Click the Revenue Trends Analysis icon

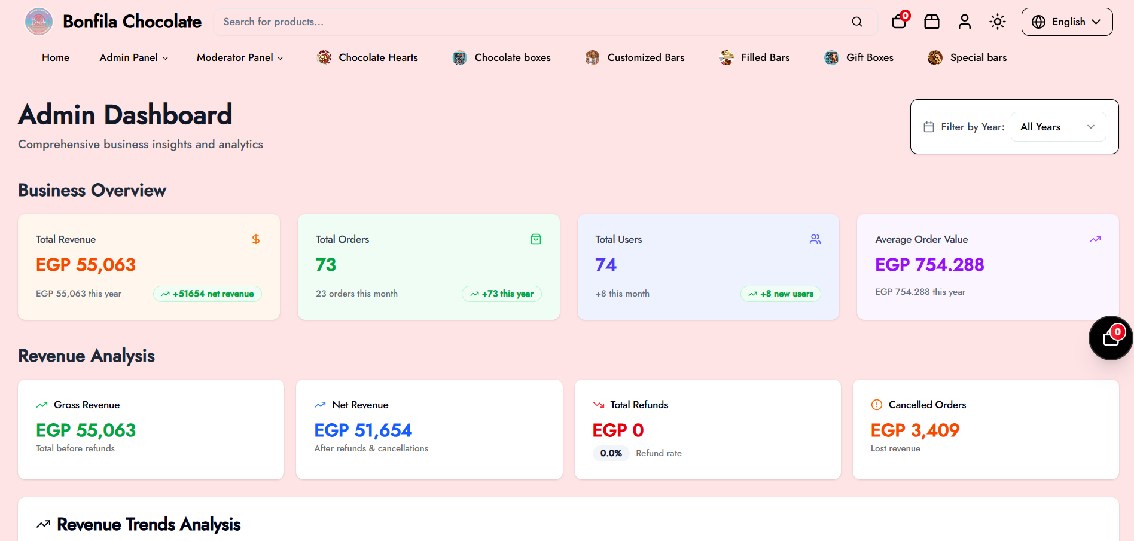click(x=43, y=524)
